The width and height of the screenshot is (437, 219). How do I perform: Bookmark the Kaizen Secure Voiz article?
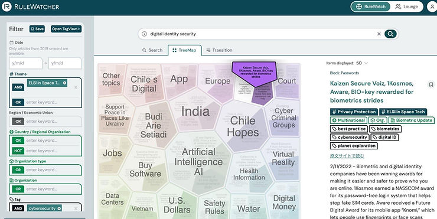[431, 84]
